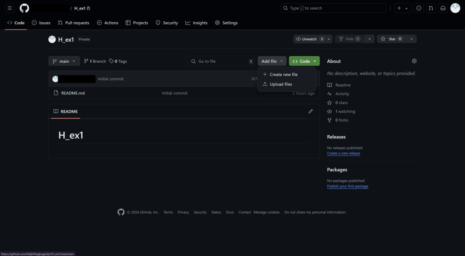Image resolution: width=465 pixels, height=256 pixels.
Task: Click Create a new release link
Action: click(x=343, y=153)
